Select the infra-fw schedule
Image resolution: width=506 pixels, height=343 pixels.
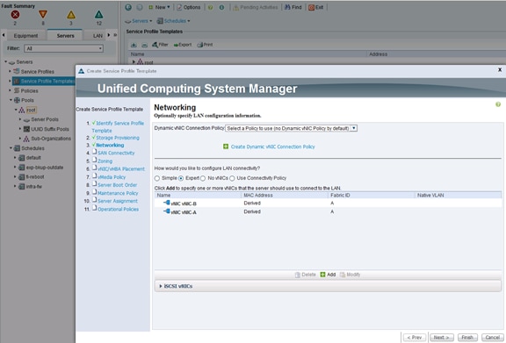click(x=34, y=186)
